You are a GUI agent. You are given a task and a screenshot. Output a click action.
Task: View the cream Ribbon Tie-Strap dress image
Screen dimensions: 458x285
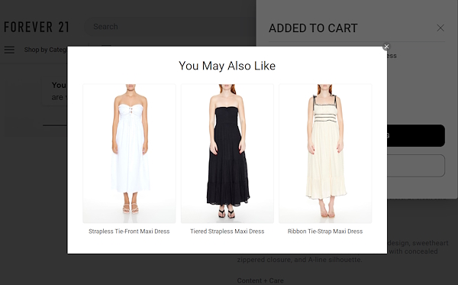click(325, 154)
